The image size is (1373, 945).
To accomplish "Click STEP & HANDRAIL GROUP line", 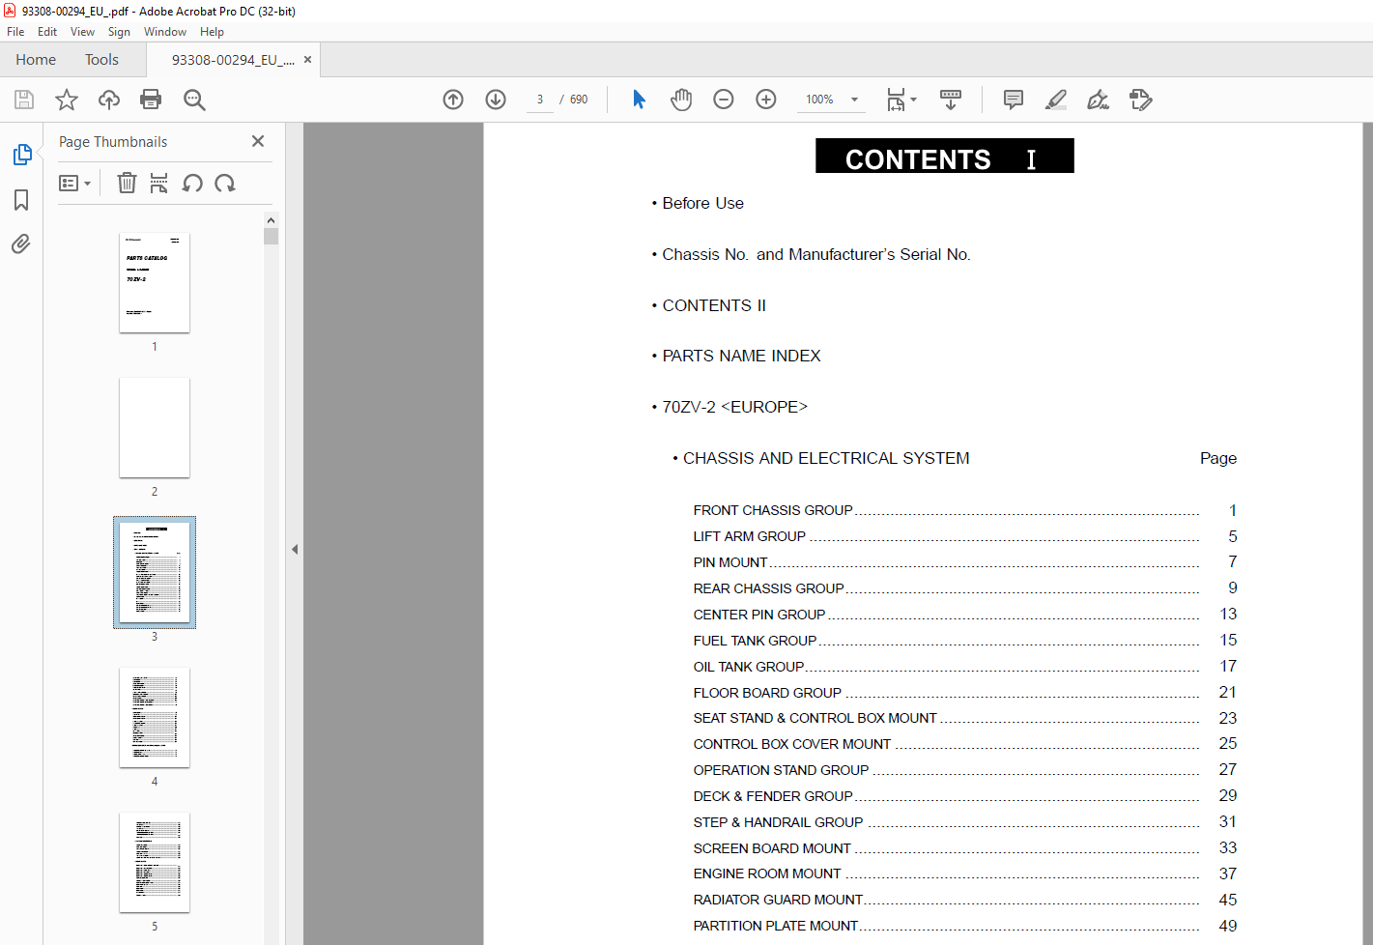I will (964, 821).
